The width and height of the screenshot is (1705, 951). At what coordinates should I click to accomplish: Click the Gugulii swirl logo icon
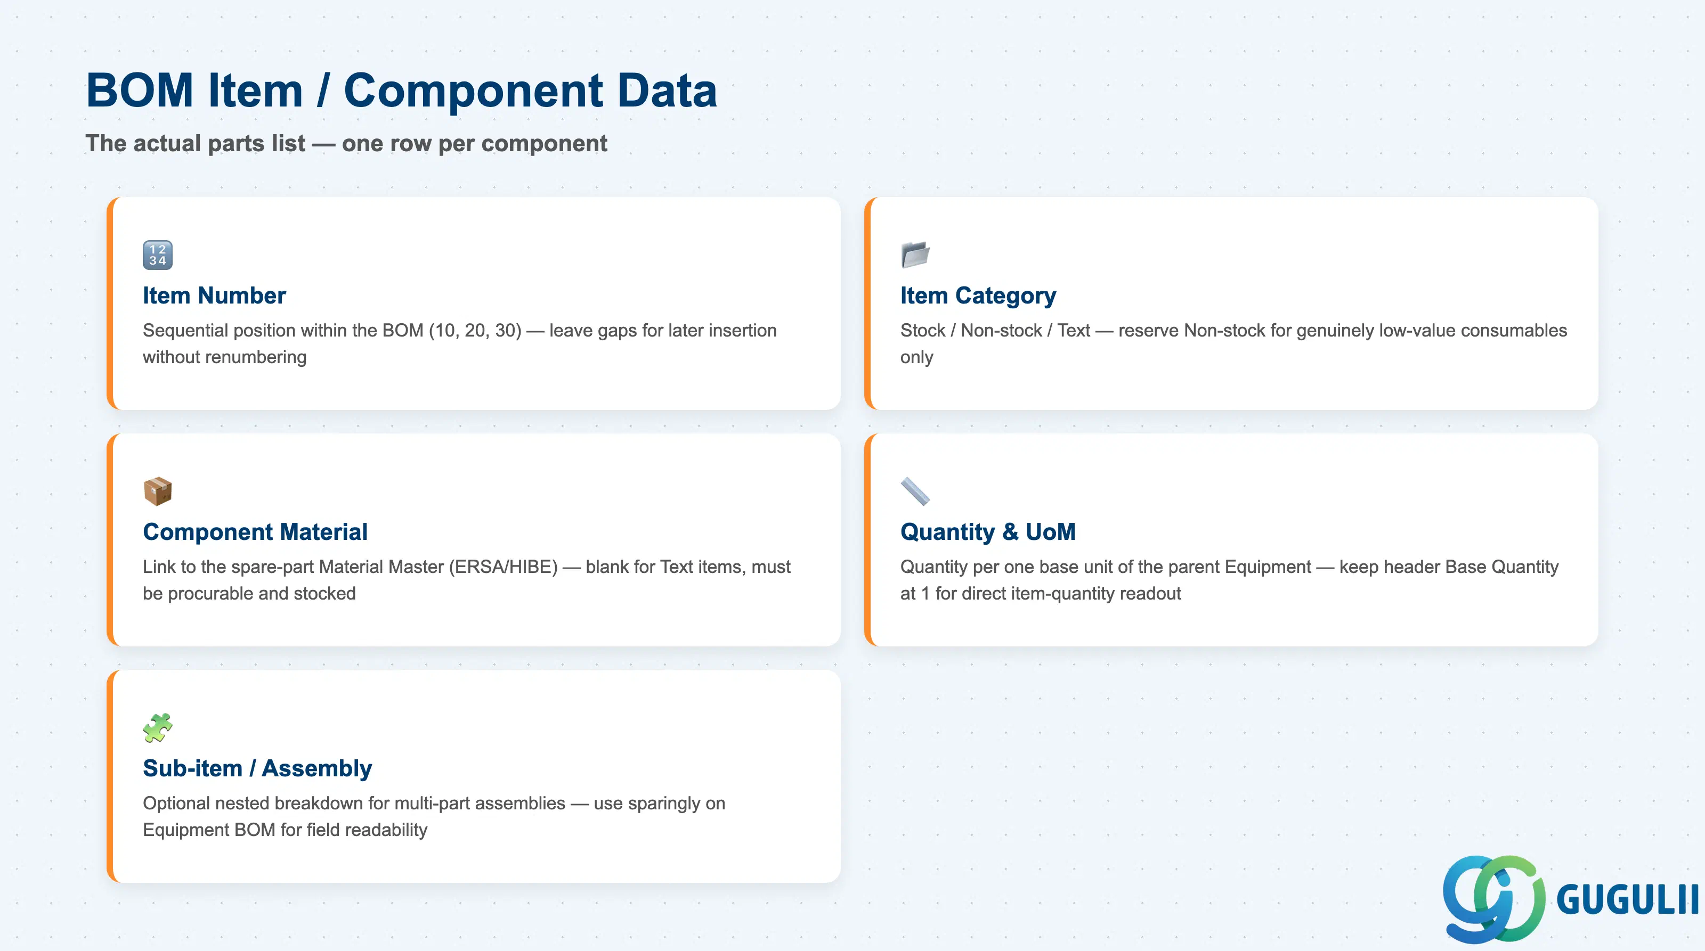1494,899
